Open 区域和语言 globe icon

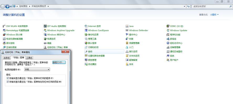point(4,47)
